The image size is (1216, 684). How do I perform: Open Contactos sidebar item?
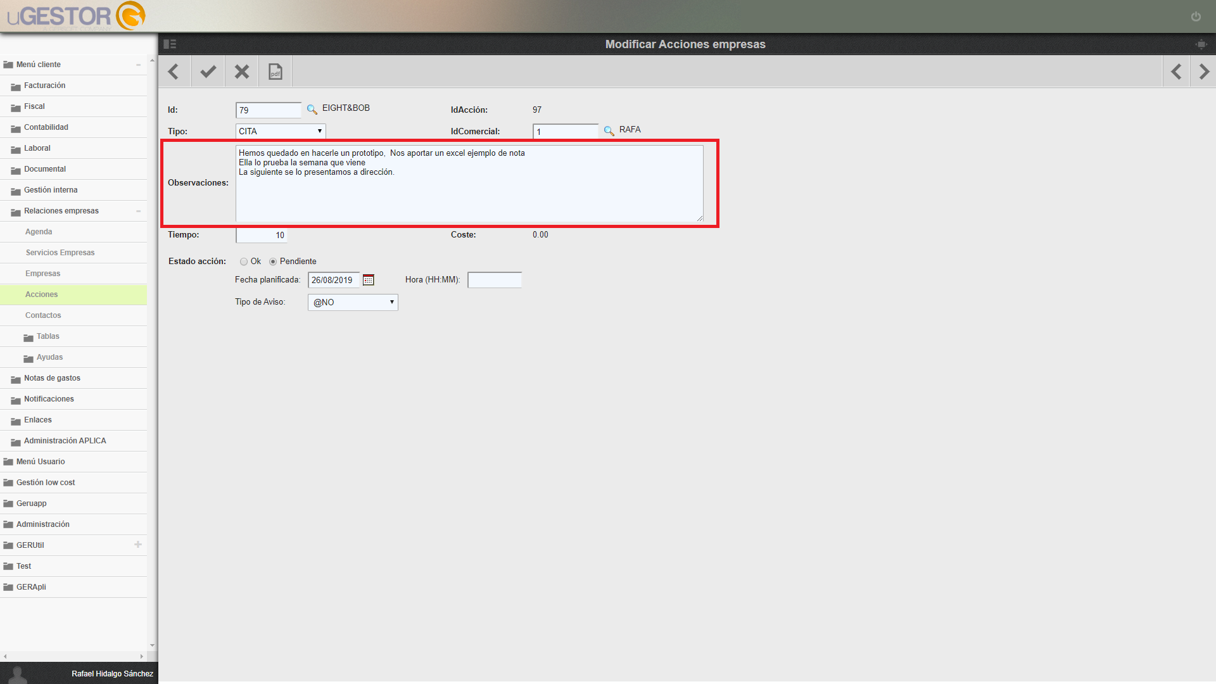pyautogui.click(x=43, y=315)
